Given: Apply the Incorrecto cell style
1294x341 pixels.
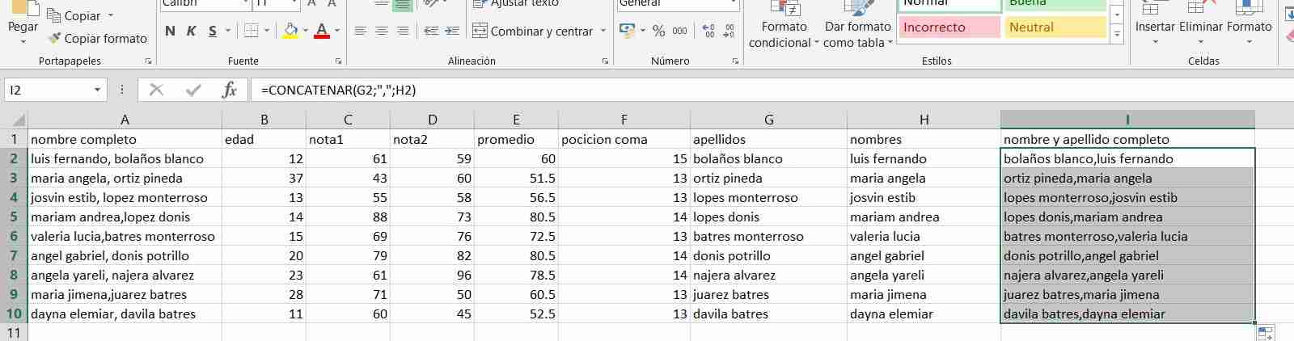Looking at the screenshot, I should [x=949, y=27].
